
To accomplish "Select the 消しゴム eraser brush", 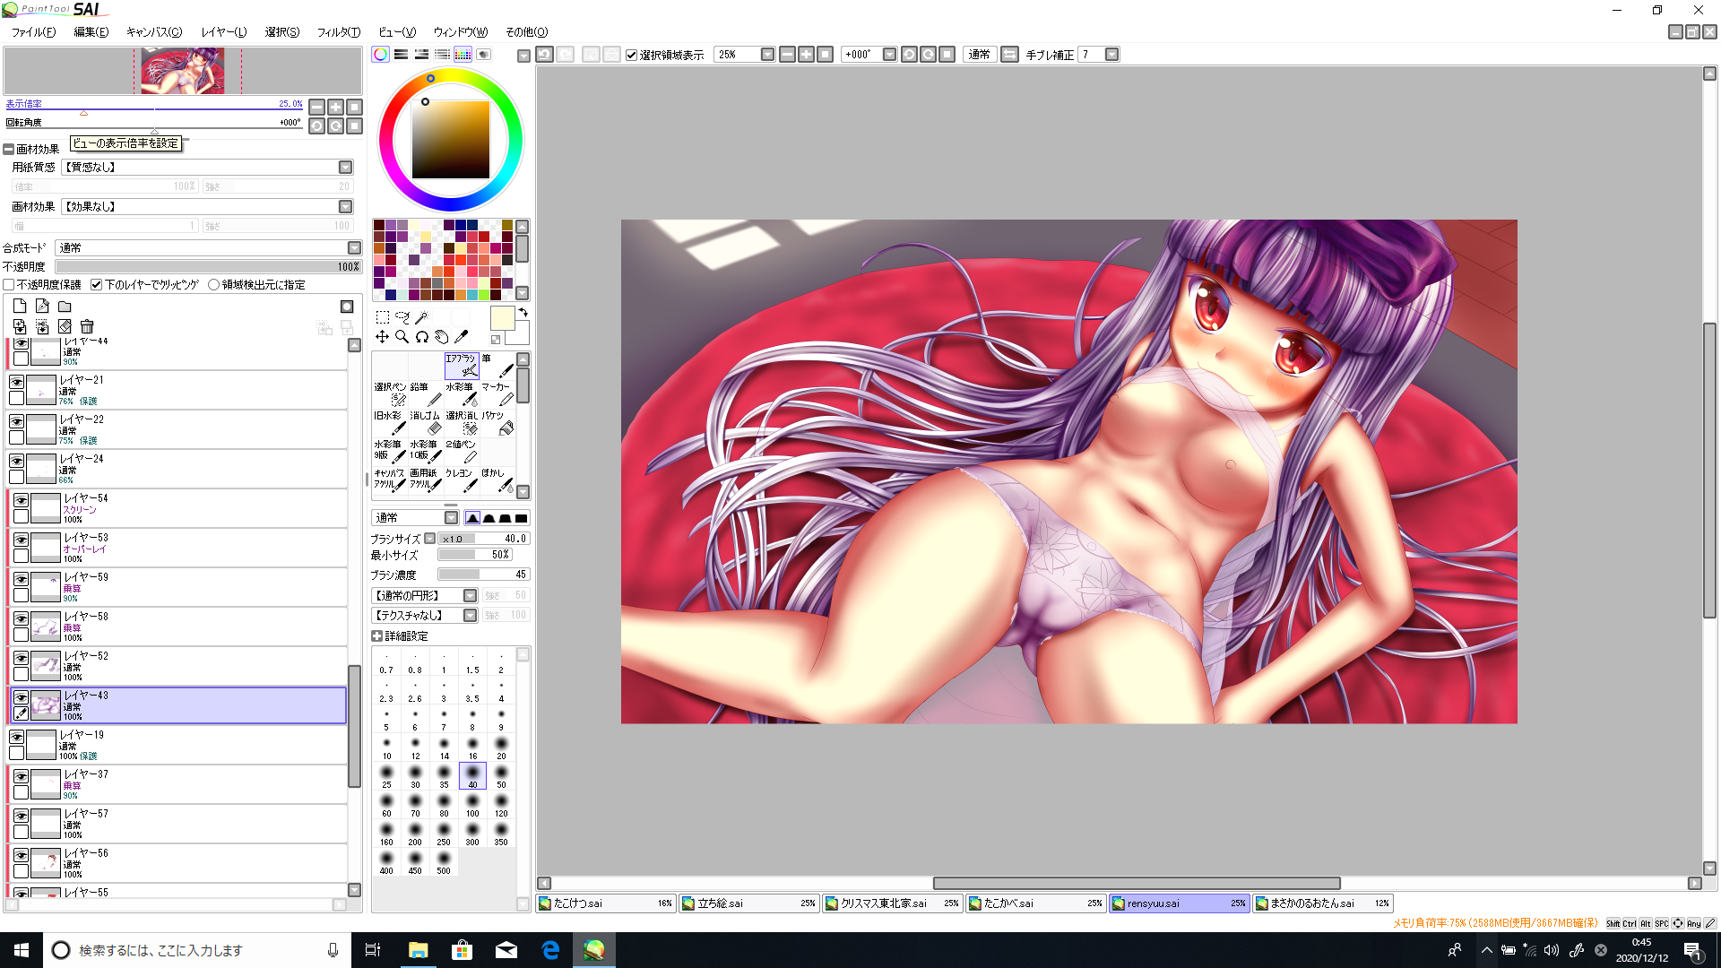I will point(426,423).
